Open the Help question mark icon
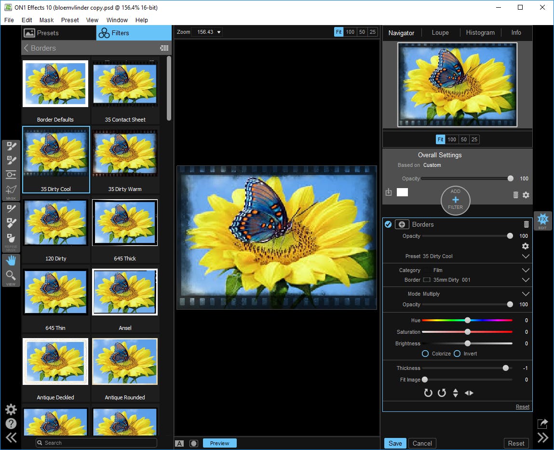The image size is (554, 450). (x=11, y=423)
